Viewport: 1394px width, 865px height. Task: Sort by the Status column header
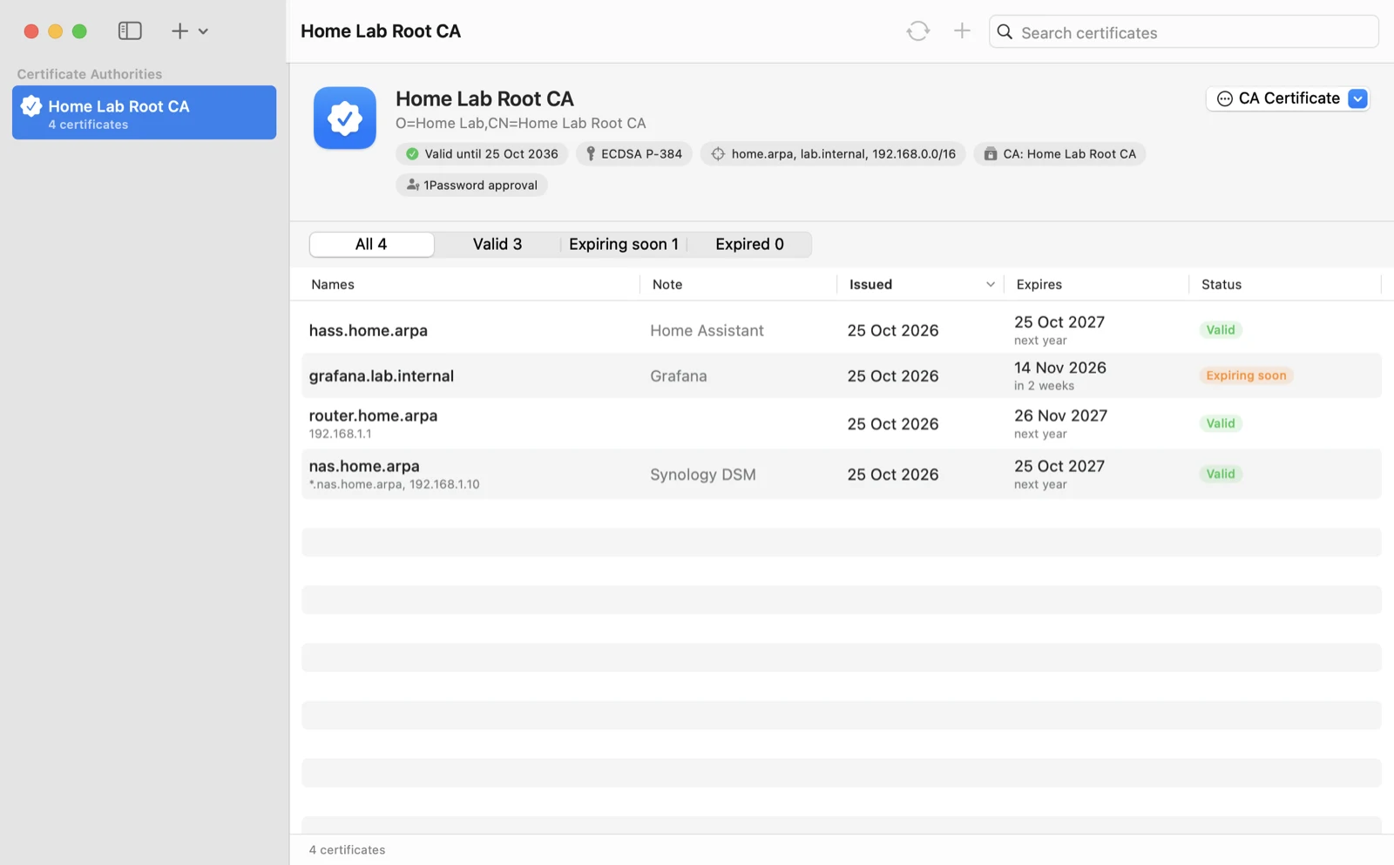tap(1221, 285)
